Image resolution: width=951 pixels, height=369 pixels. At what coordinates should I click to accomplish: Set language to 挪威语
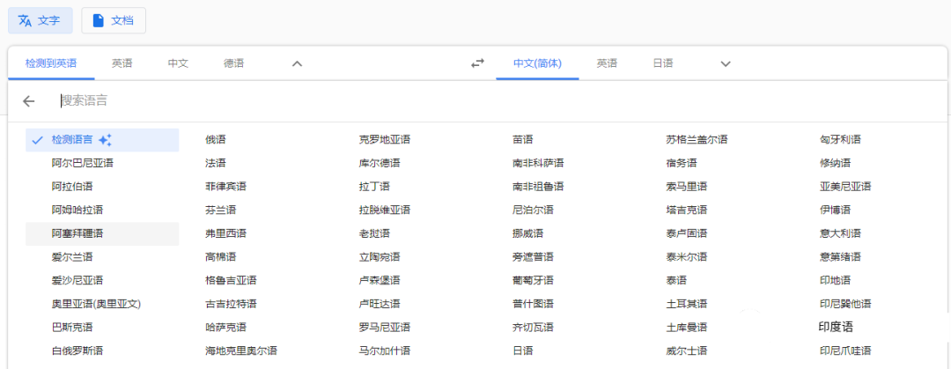(x=527, y=233)
